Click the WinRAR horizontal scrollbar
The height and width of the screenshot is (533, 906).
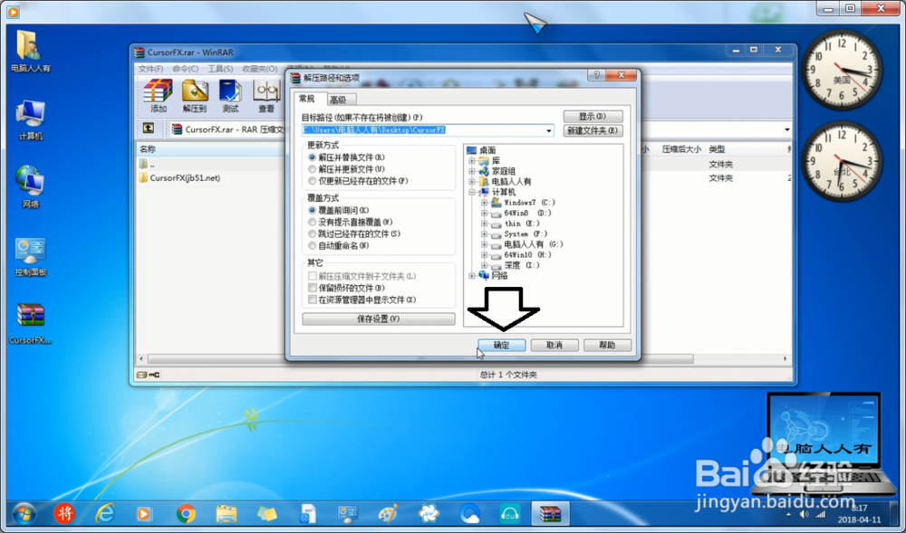420,358
